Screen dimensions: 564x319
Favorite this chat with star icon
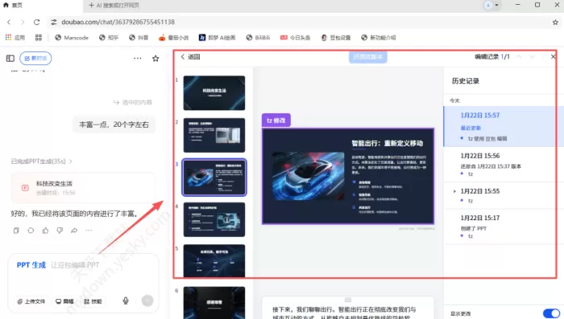tap(156, 59)
